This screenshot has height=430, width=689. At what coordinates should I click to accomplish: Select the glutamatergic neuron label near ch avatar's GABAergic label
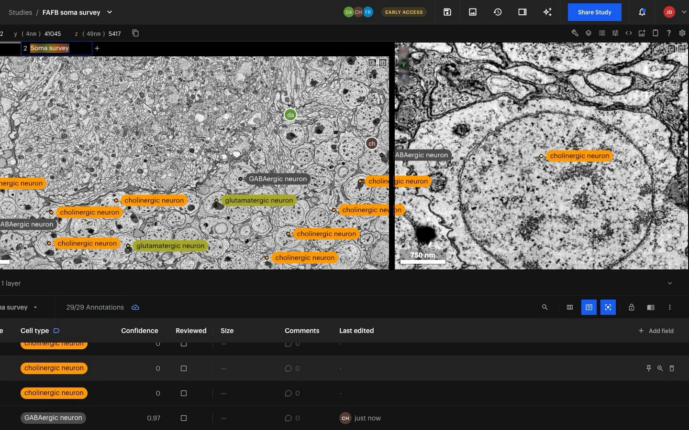[259, 200]
